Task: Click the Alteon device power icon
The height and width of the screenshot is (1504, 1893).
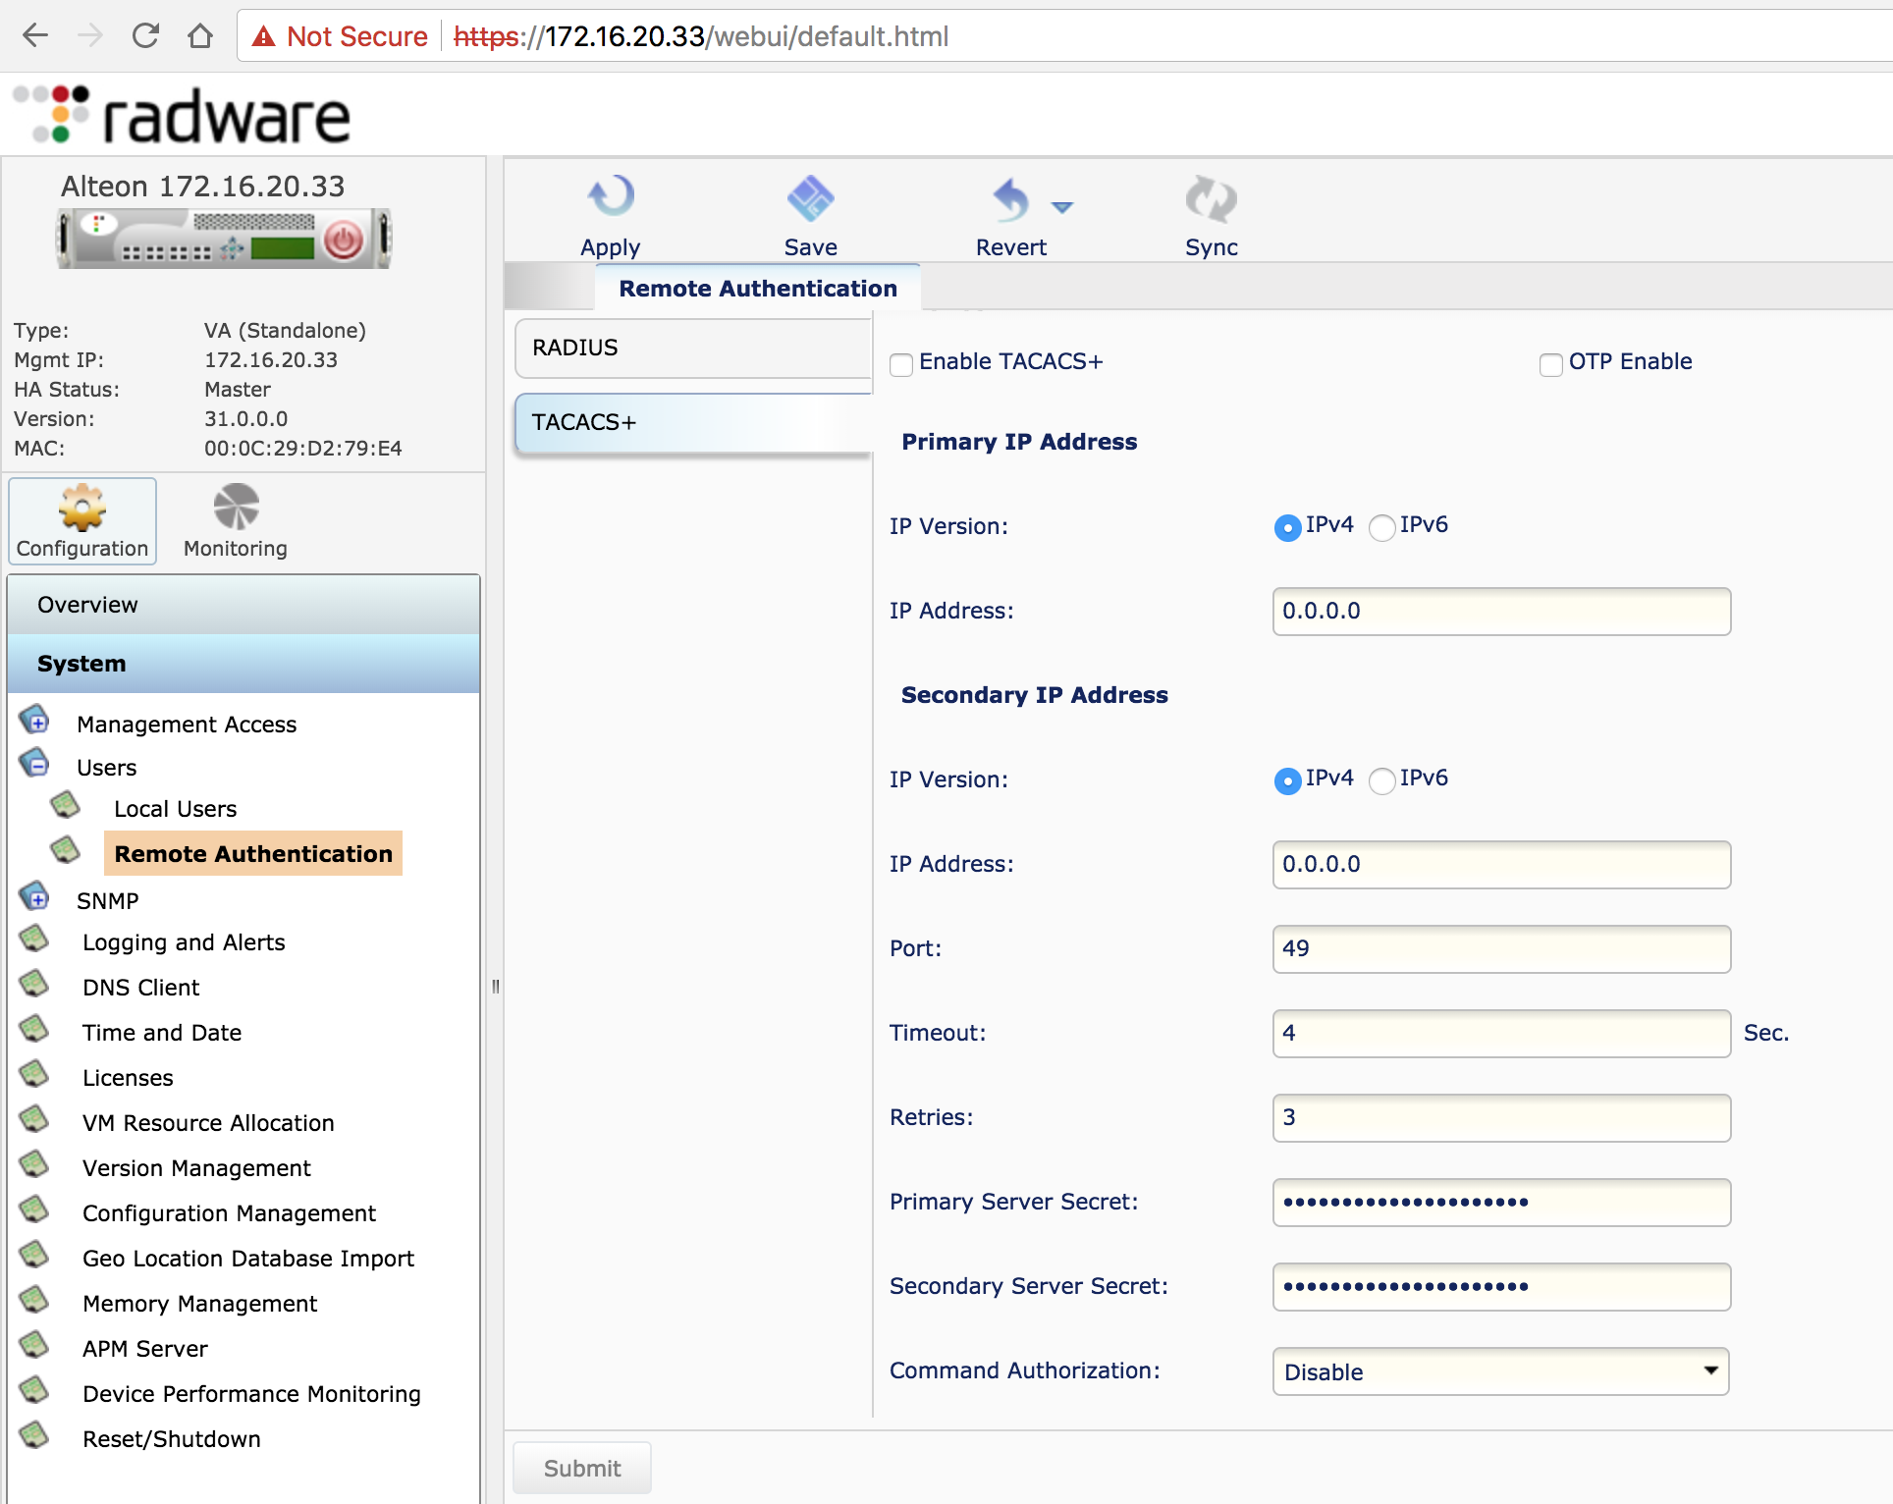Action: tap(344, 239)
